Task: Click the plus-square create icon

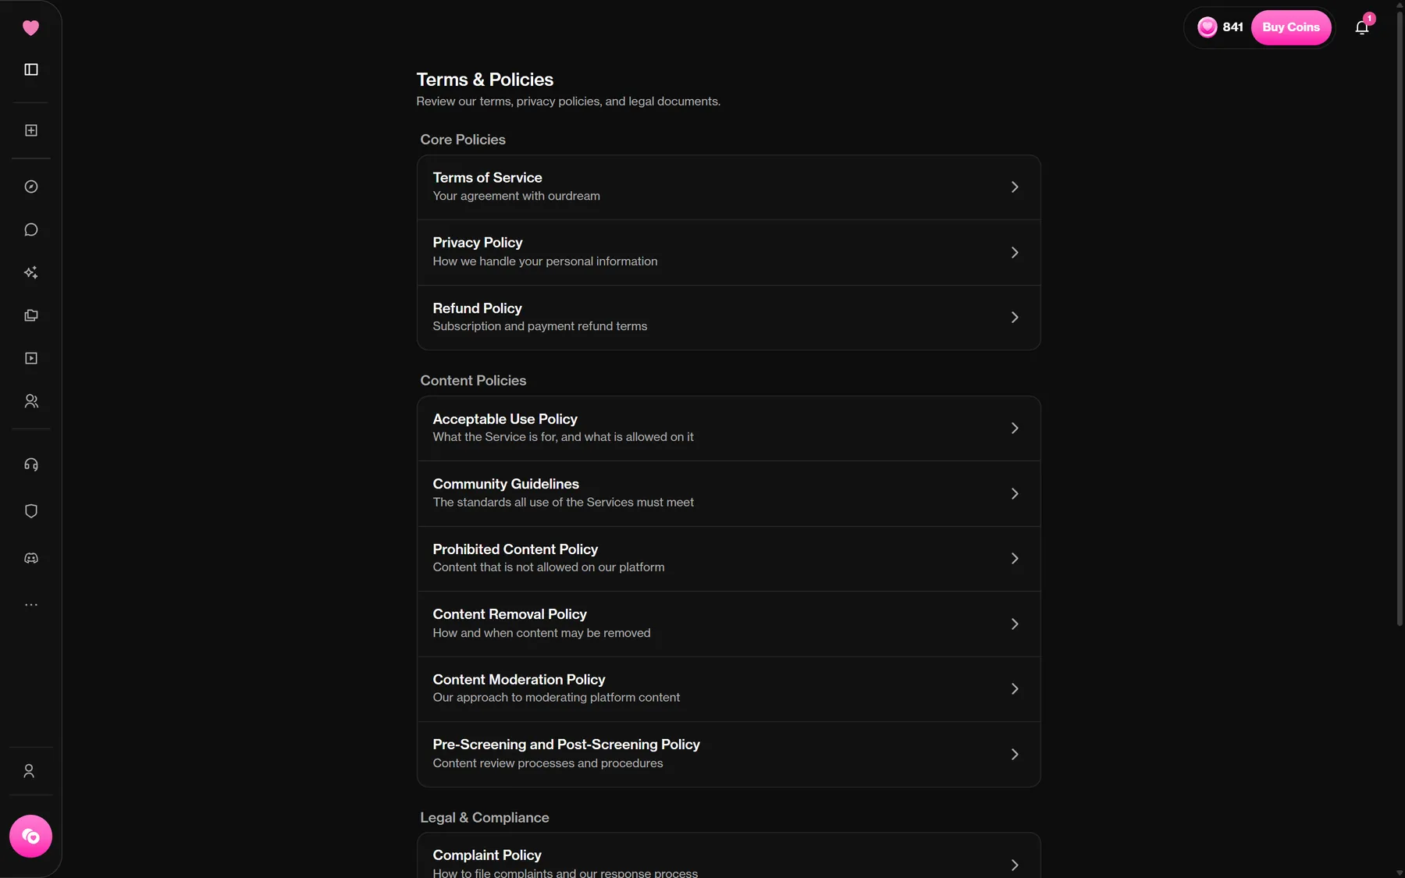Action: (31, 130)
